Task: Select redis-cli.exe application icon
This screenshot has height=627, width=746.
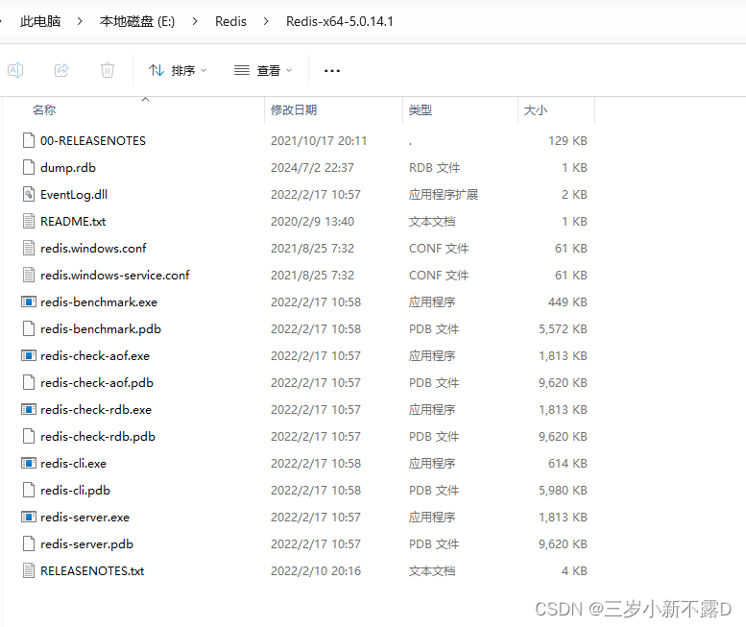Action: [x=29, y=464]
